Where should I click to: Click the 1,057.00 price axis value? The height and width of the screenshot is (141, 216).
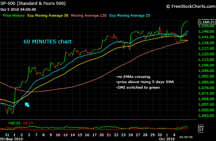coord(206,105)
